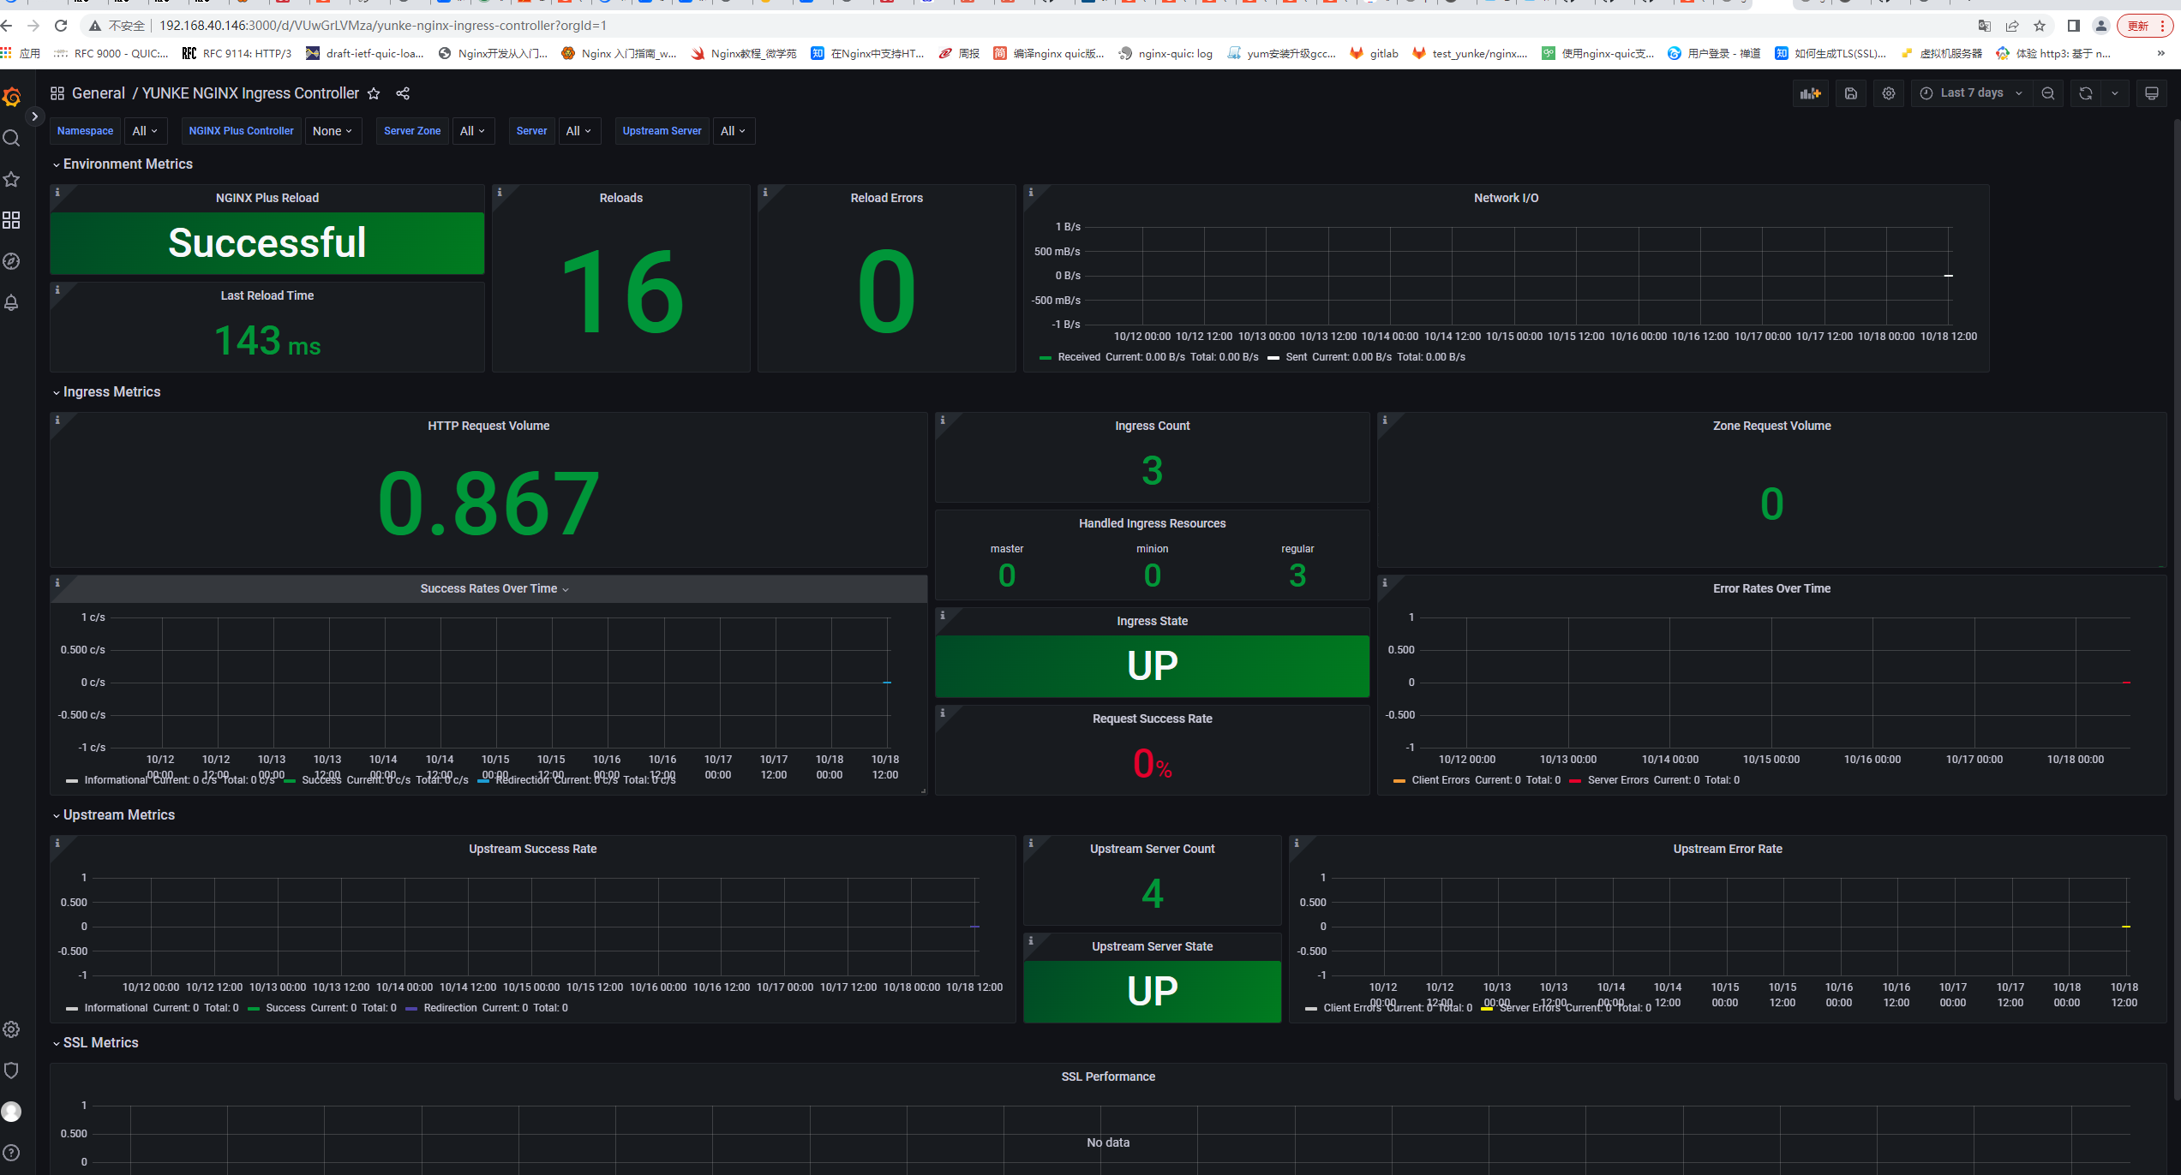Screen dimensions: 2181x1175
Task: Open the Zone Request Volume panel title menu
Action: 1772,426
